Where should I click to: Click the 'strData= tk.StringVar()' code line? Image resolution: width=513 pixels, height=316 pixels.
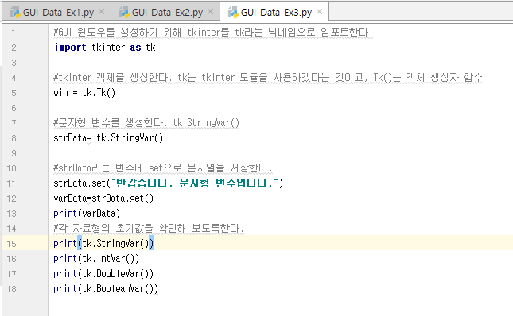(x=108, y=138)
